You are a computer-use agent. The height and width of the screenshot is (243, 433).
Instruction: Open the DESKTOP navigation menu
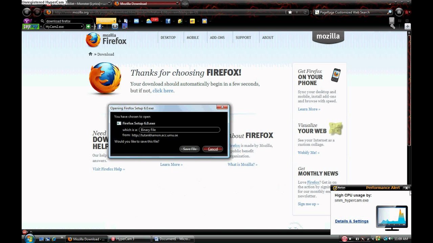tap(168, 37)
